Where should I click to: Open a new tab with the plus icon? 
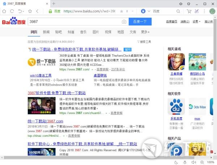point(54,4)
